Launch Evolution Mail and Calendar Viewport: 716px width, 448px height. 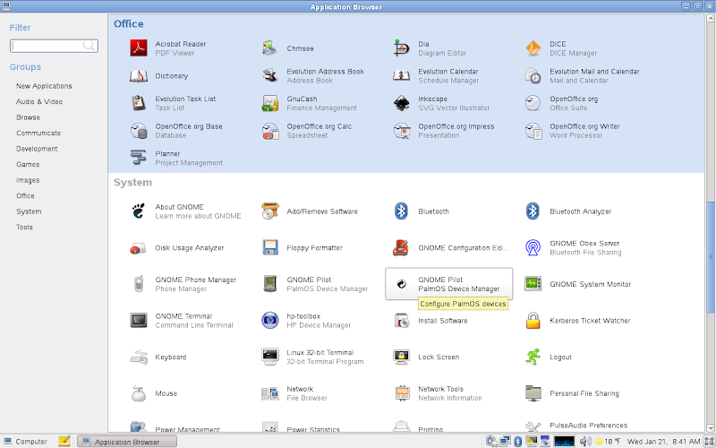pyautogui.click(x=583, y=76)
